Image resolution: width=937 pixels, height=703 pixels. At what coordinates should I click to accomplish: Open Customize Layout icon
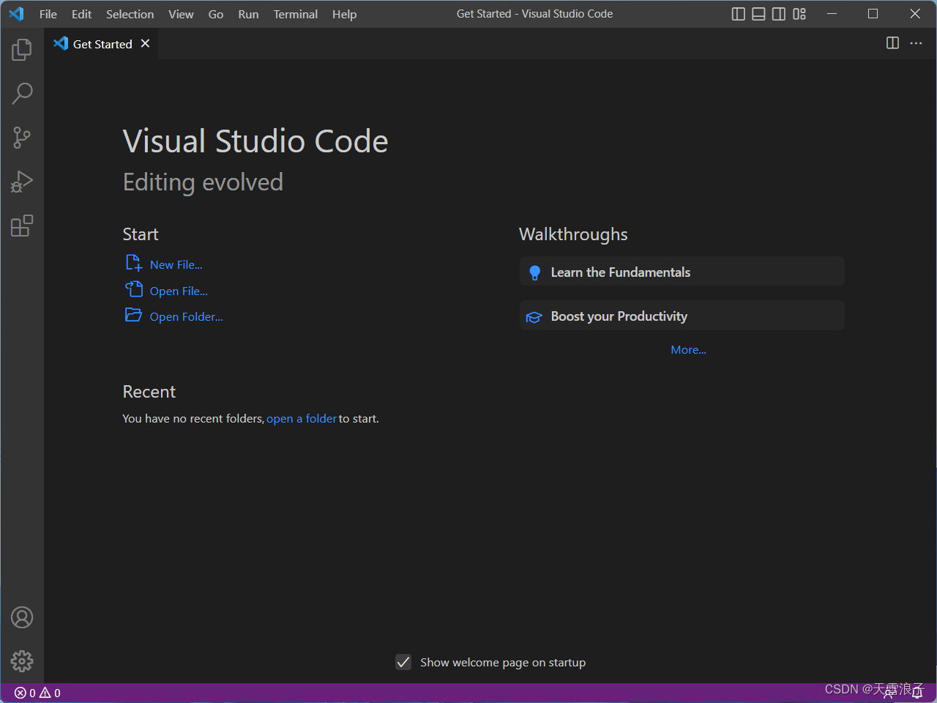[799, 14]
